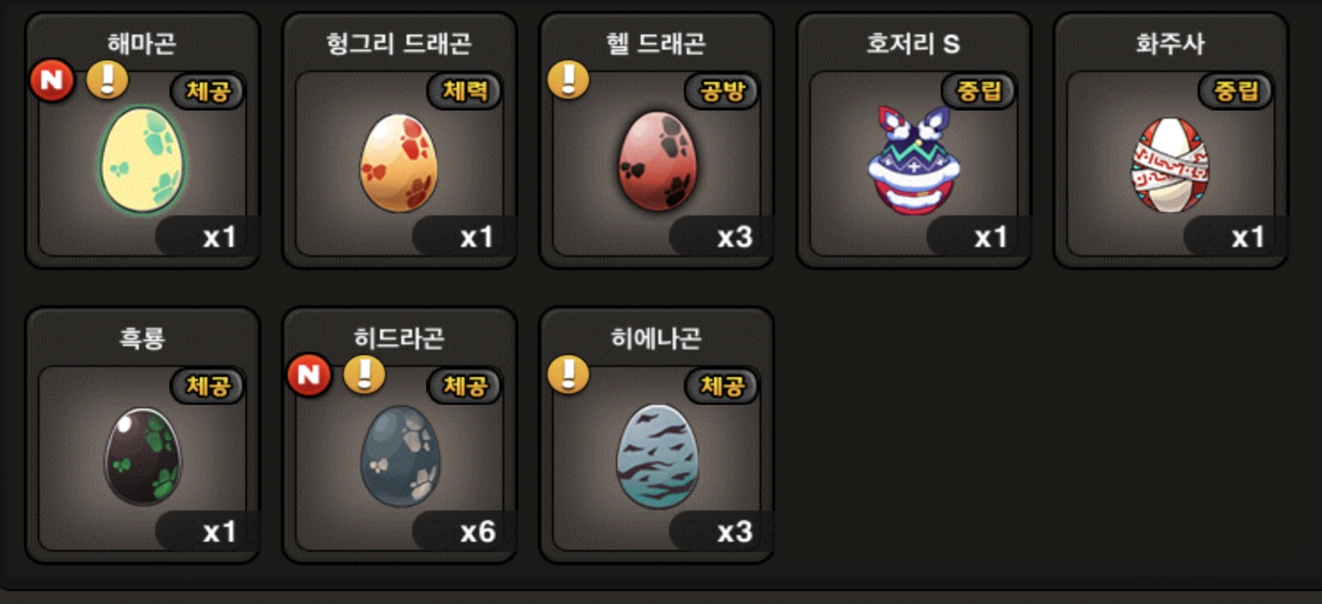Click the x6 count on 히드라곤
The width and height of the screenshot is (1322, 604).
pos(478,532)
